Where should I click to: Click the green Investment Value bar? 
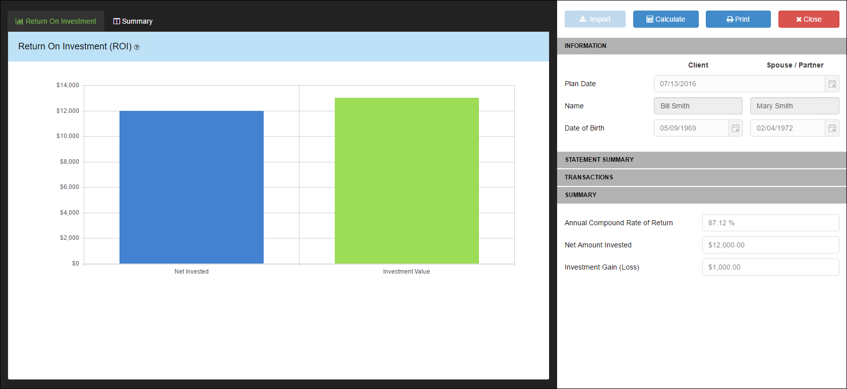pos(407,180)
